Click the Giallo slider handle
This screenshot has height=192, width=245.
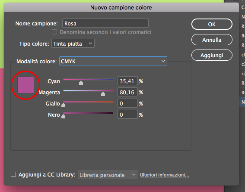tap(63, 105)
